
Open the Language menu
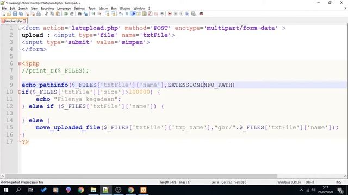64,9
